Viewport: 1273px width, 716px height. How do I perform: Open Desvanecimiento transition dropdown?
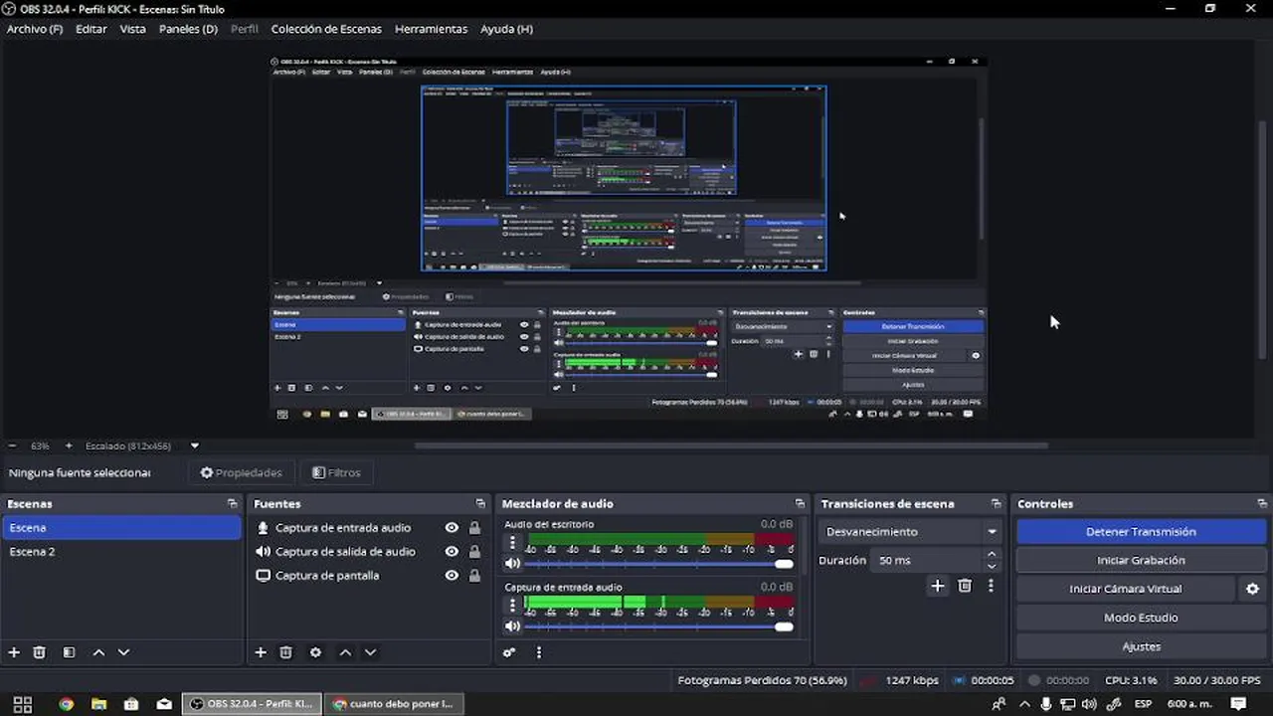click(x=911, y=532)
